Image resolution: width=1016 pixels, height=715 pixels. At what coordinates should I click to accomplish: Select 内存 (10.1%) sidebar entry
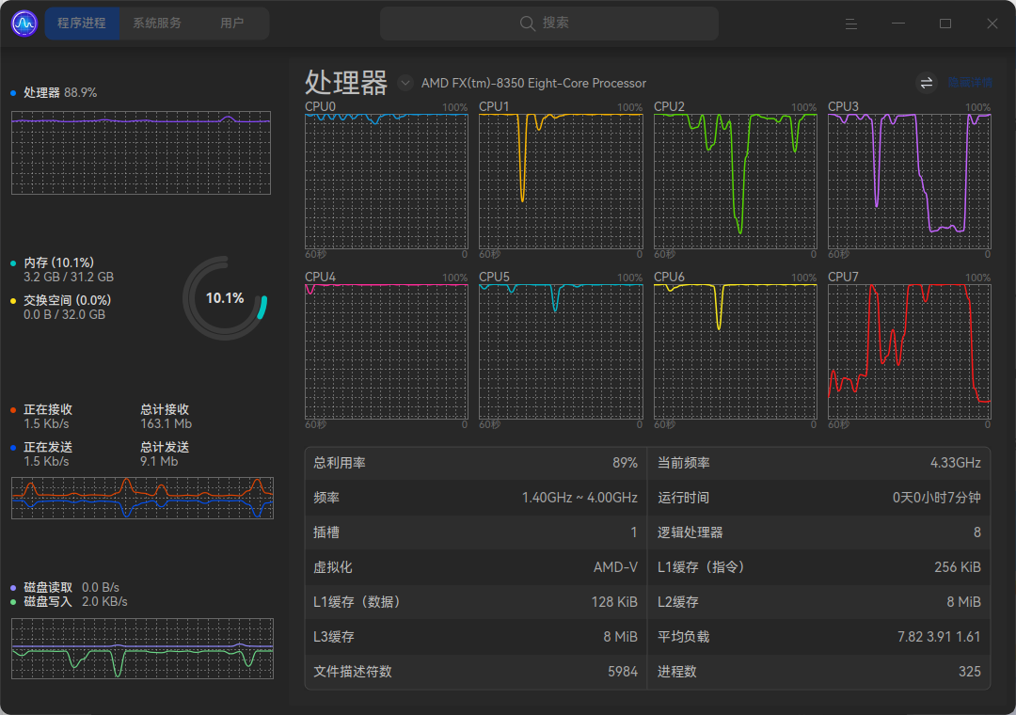(59, 262)
